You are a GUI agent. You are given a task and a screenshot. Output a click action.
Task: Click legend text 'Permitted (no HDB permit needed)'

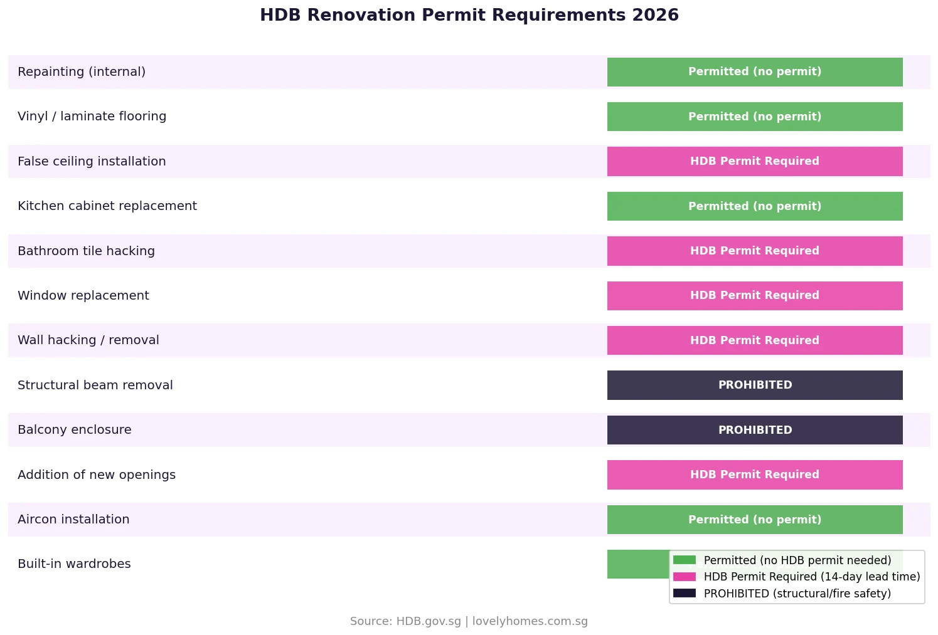tap(797, 560)
